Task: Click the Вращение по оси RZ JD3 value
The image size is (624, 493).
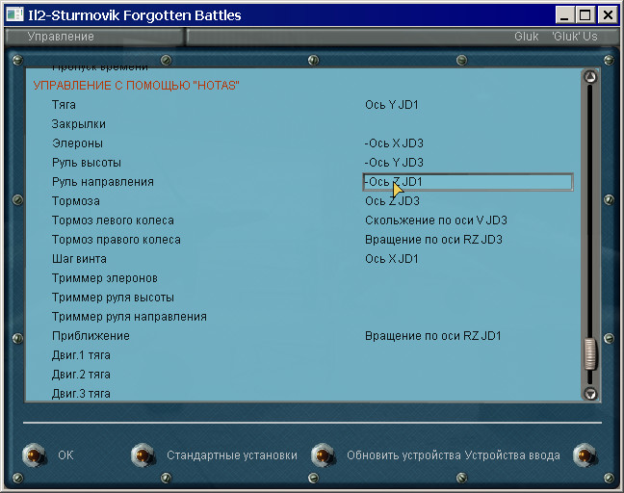Action: (x=433, y=240)
